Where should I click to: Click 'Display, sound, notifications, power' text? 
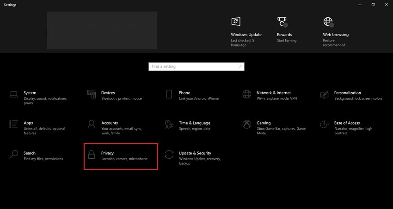pyautogui.click(x=45, y=101)
